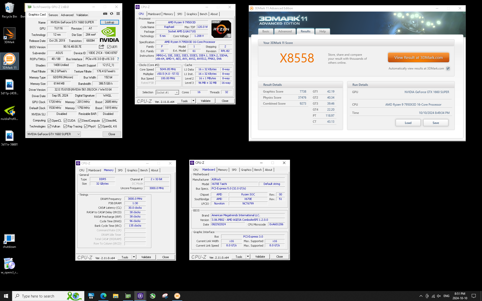
Task: Click the GPU-Z taskbar icon
Action: point(128,296)
